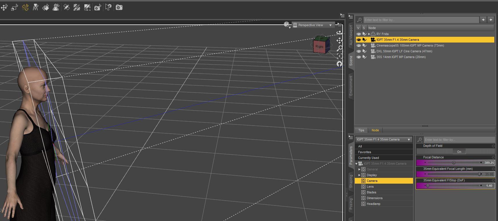498x221 pixels.
Task: Switch to the Tips tab
Action: [361, 130]
